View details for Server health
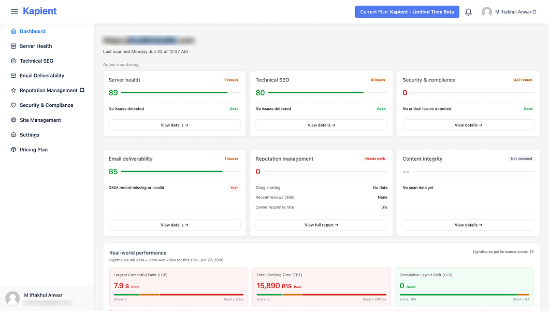 click(175, 125)
